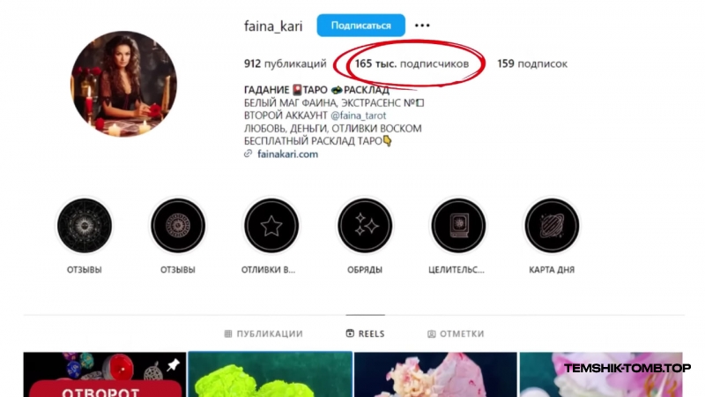Image resolution: width=705 pixels, height=397 pixels.
Task: Open the pinned ОТВОРОТ reel thumbnail
Action: pyautogui.click(x=104, y=374)
